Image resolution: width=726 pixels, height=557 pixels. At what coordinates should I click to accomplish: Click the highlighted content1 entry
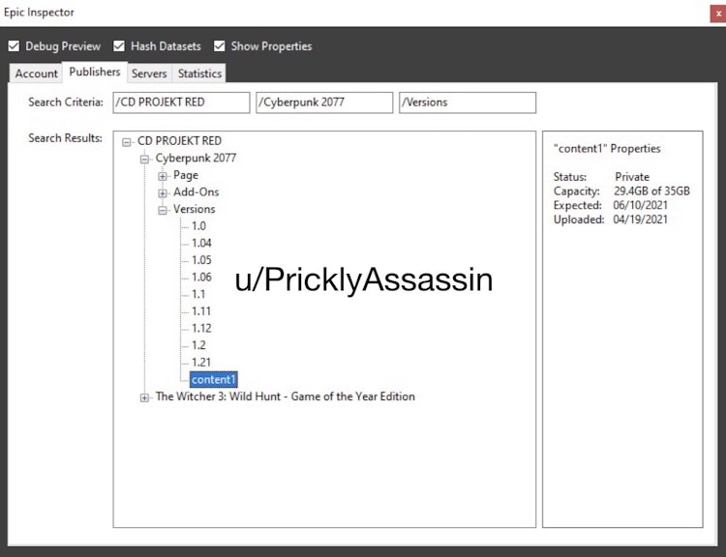tap(214, 379)
